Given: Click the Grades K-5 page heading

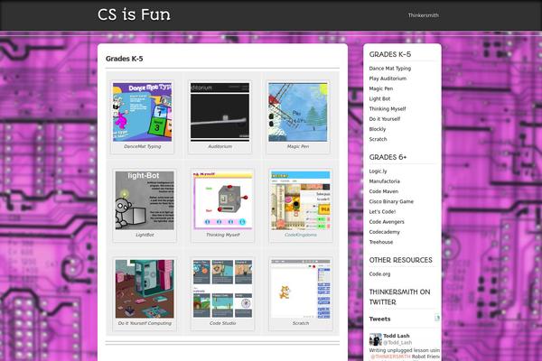Looking at the screenshot, I should [x=124, y=59].
